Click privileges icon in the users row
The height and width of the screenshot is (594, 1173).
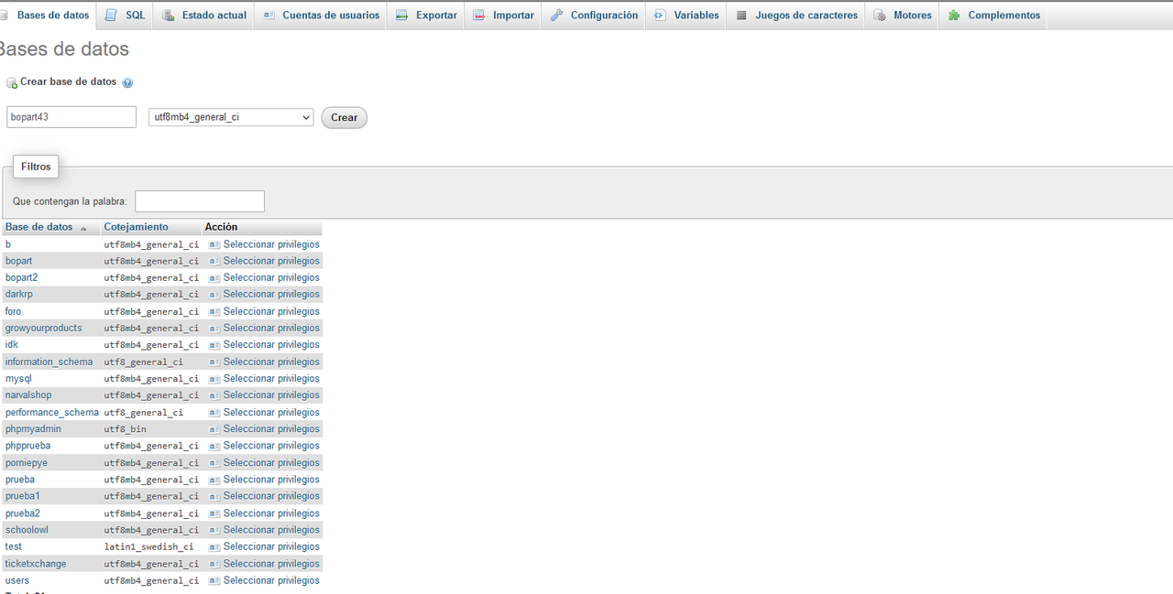(x=214, y=580)
